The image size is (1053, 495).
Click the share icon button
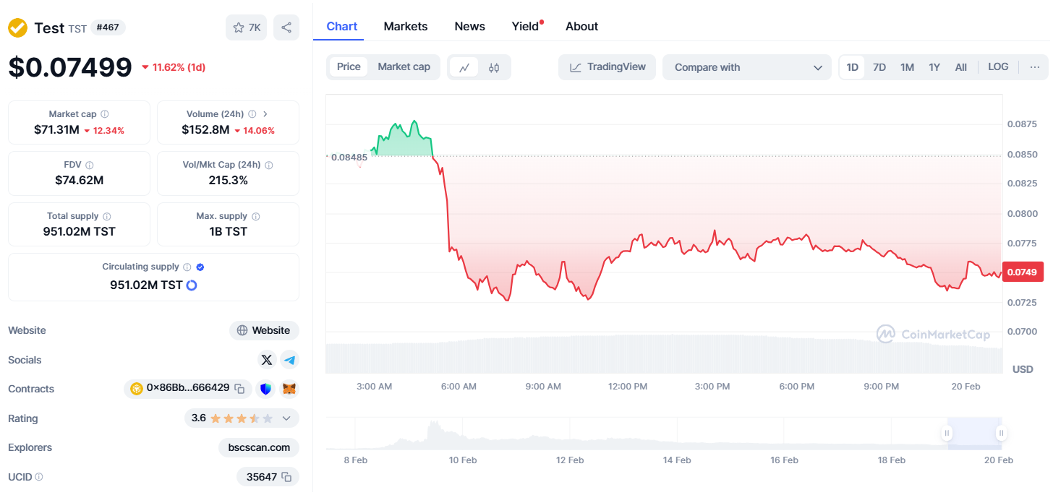point(286,27)
